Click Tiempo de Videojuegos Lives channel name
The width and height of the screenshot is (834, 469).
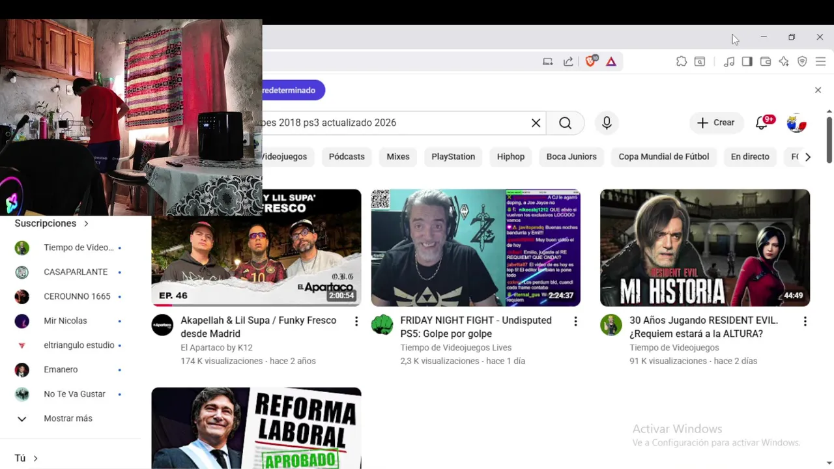coord(455,348)
